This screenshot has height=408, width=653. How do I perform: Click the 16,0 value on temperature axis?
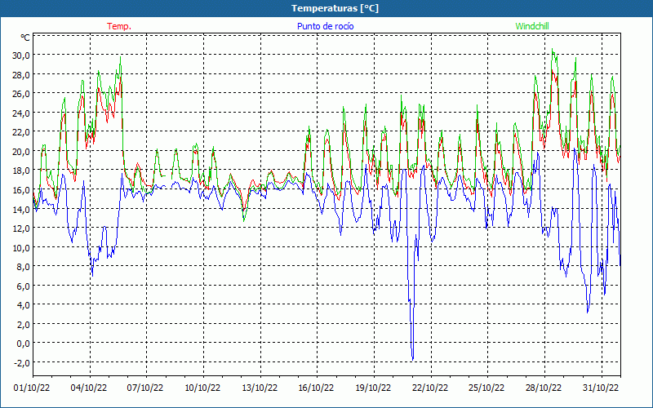pyautogui.click(x=22, y=190)
